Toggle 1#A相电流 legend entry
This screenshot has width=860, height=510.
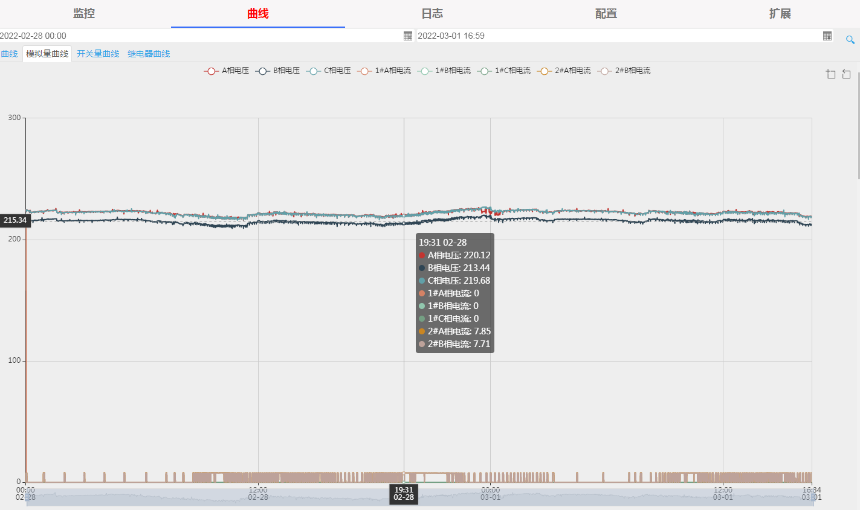[x=384, y=71]
